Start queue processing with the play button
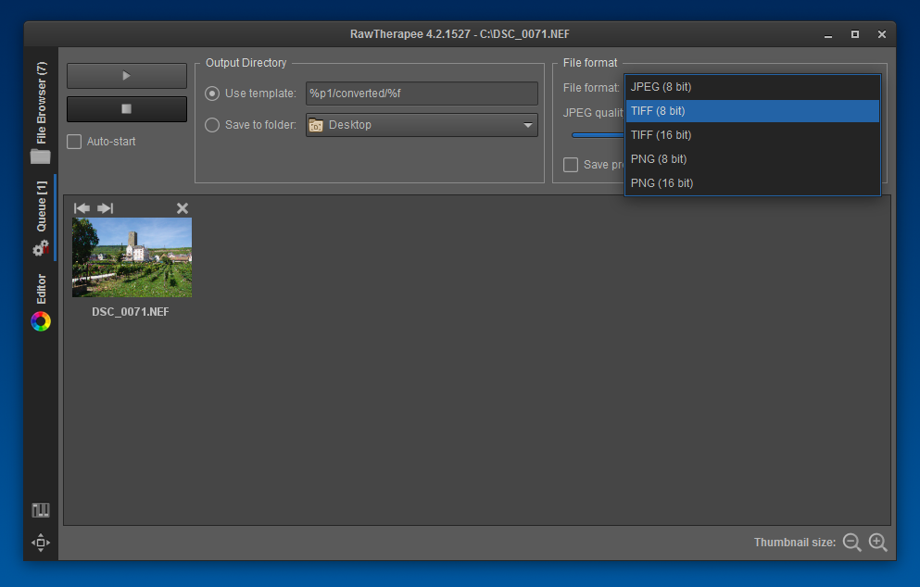 point(127,76)
